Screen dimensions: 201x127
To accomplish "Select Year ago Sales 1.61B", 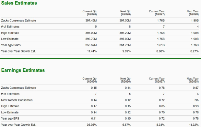I will (x=161, y=45).
